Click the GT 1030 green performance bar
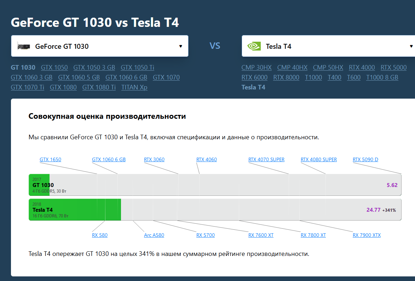415x281 pixels. coord(39,185)
